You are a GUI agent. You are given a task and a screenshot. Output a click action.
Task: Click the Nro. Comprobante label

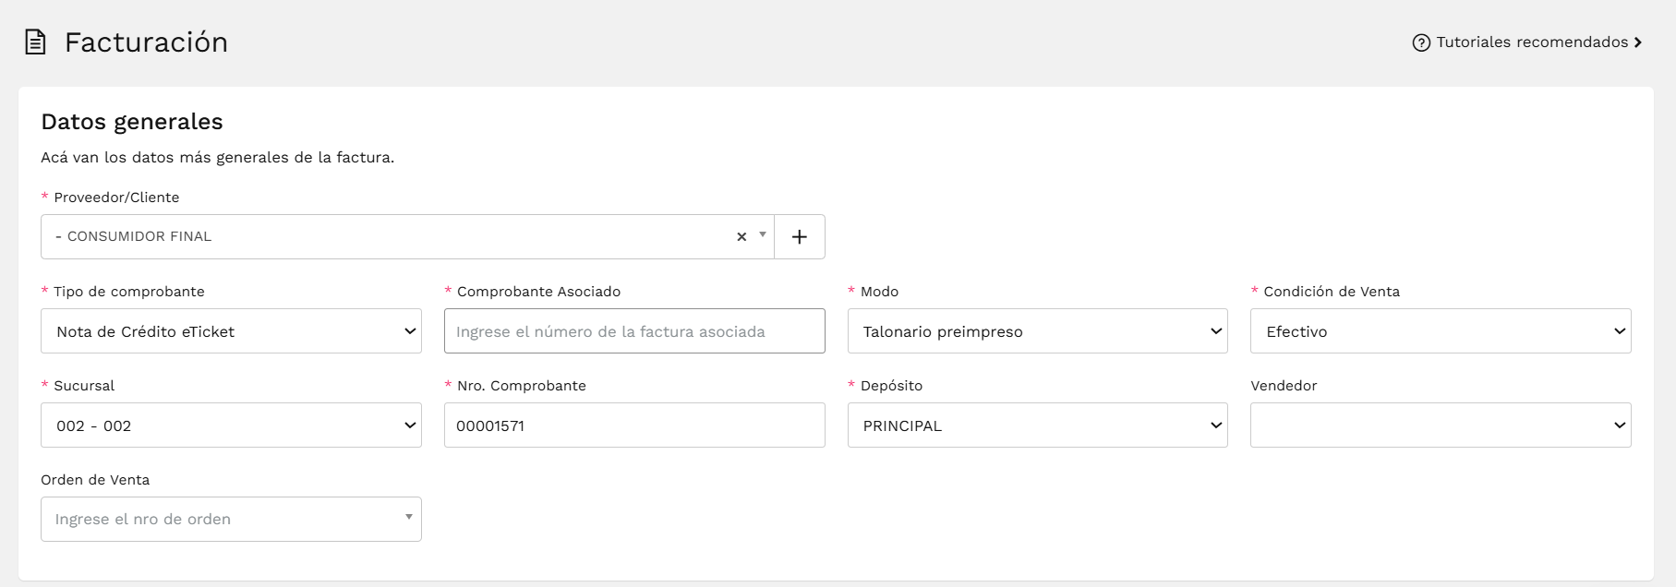[522, 386]
